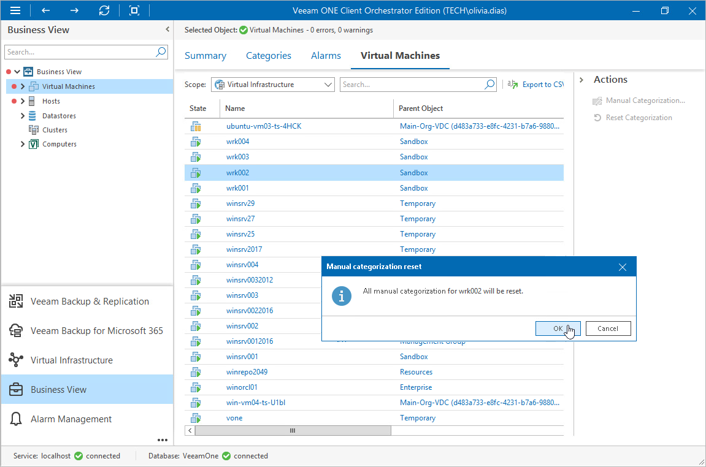706x467 pixels.
Task: Select Clusters in the tree
Action: pyautogui.click(x=55, y=129)
